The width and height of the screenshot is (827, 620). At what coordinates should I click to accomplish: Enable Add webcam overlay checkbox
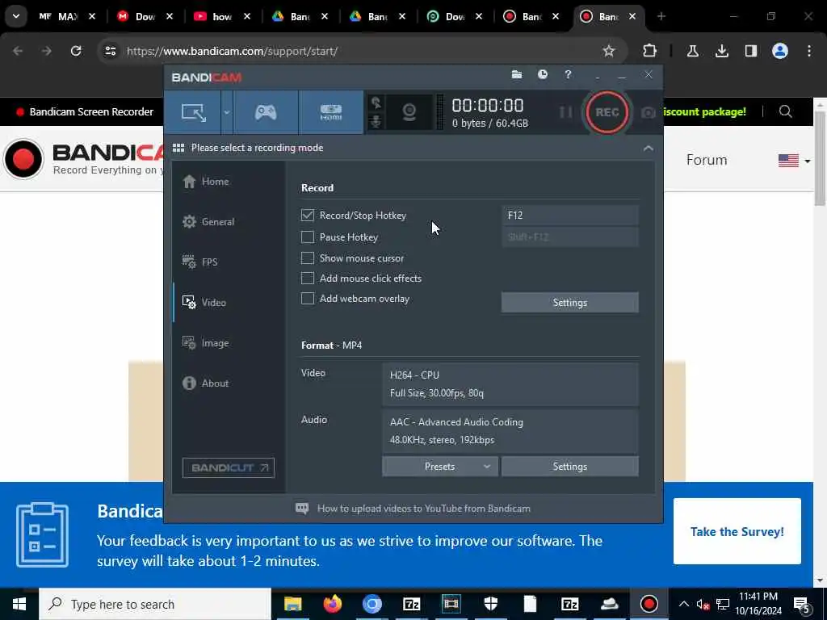coord(308,299)
